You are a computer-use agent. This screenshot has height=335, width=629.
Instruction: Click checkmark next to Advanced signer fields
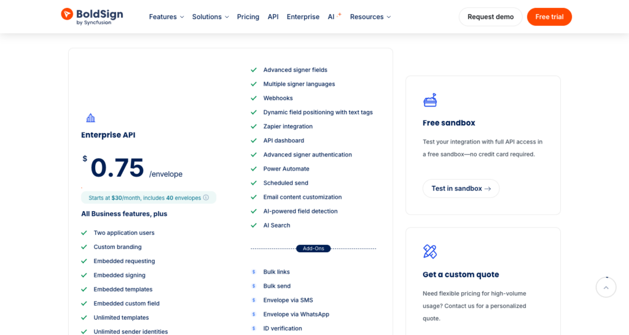pos(254,70)
